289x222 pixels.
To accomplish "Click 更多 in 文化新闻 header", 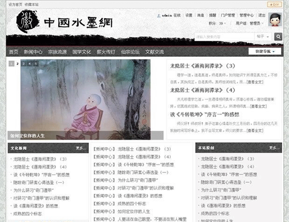I will tap(81, 148).
